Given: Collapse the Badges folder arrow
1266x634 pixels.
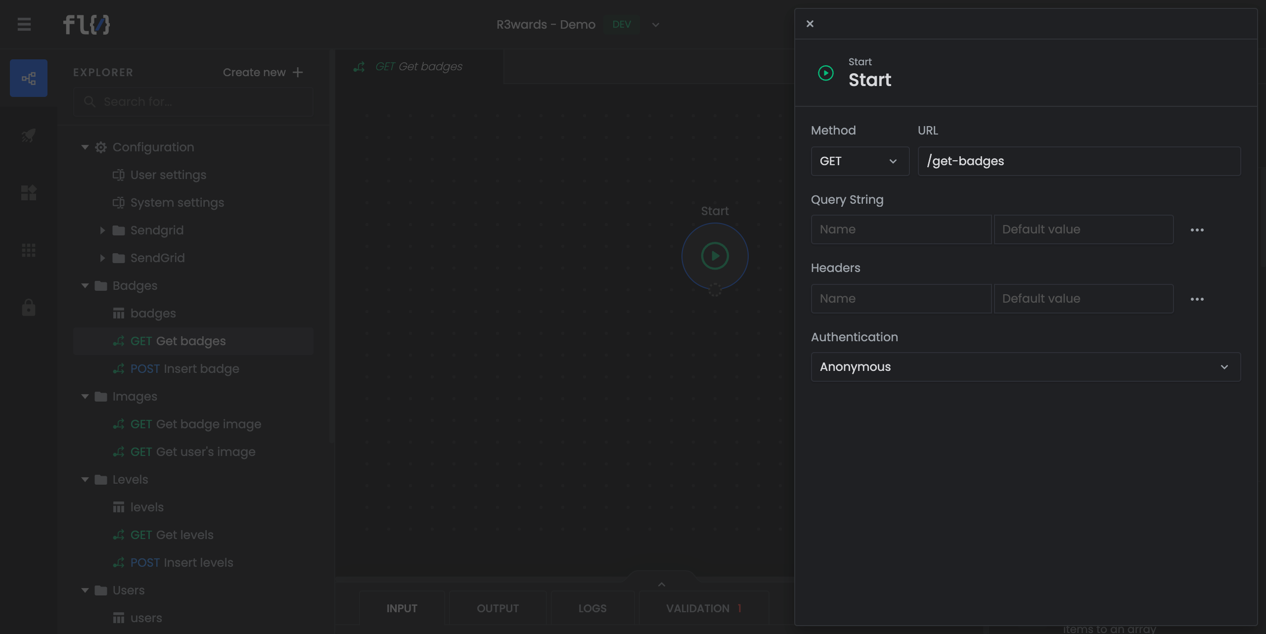Looking at the screenshot, I should pyautogui.click(x=85, y=286).
